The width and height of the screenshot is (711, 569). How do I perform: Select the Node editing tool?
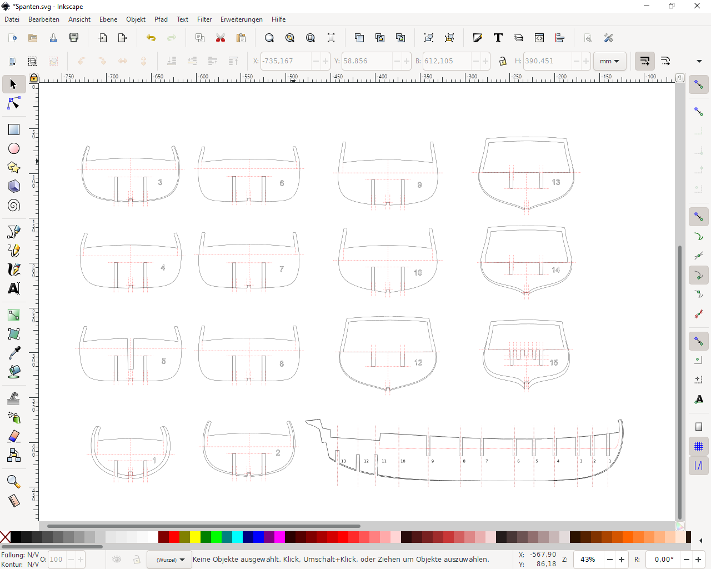[14, 104]
